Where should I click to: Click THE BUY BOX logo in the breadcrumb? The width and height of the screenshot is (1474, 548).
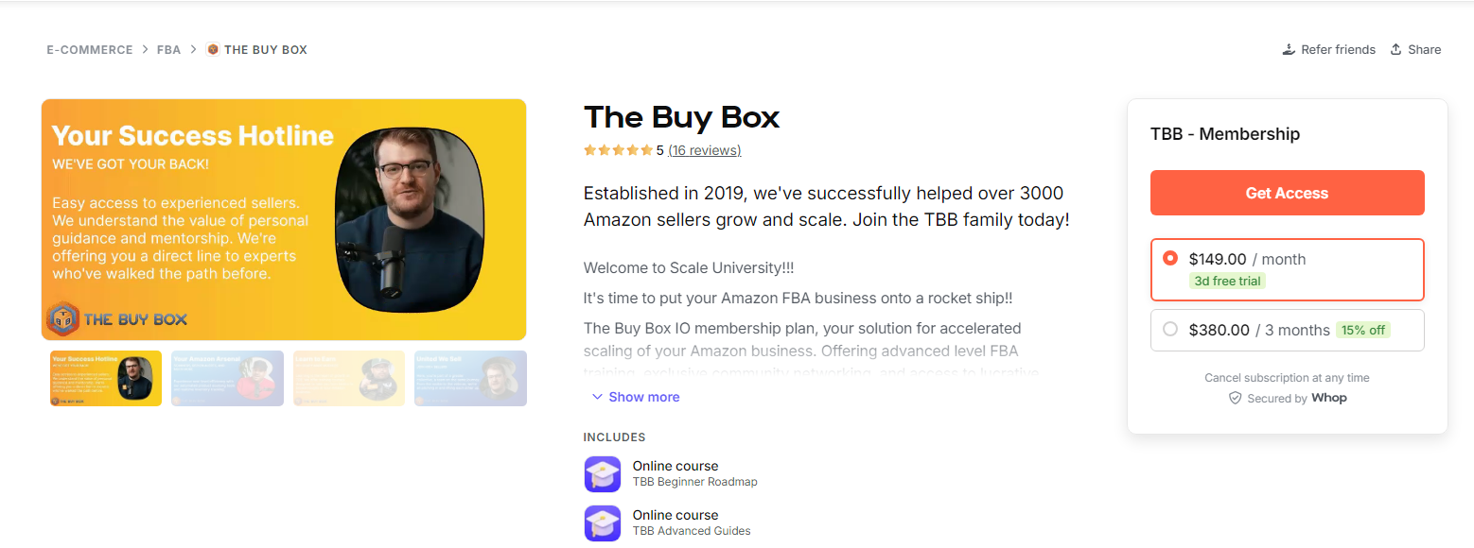212,49
